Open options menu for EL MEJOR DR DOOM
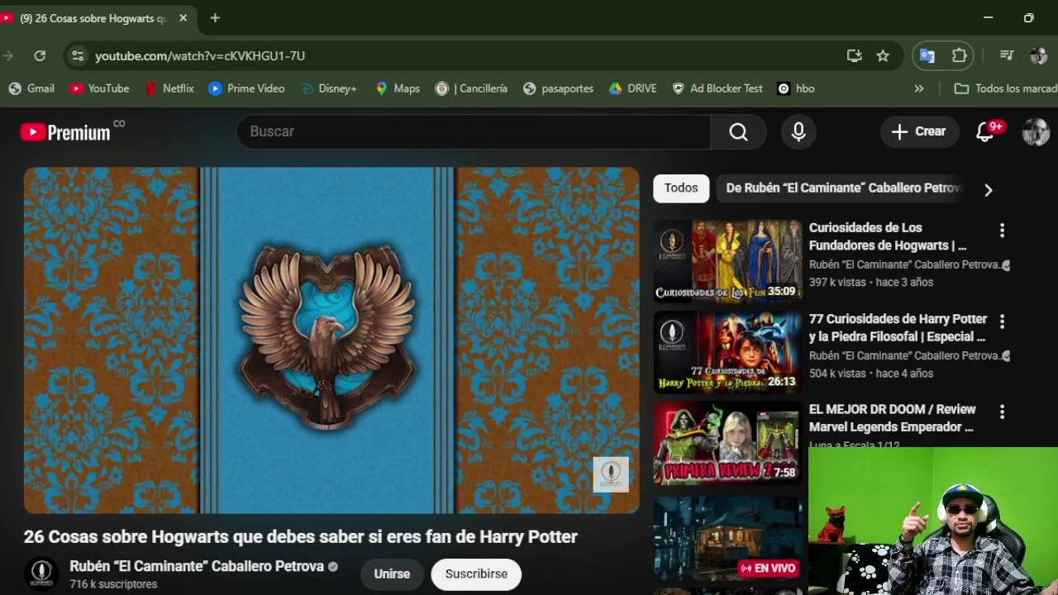This screenshot has width=1058, height=595. 1002,412
